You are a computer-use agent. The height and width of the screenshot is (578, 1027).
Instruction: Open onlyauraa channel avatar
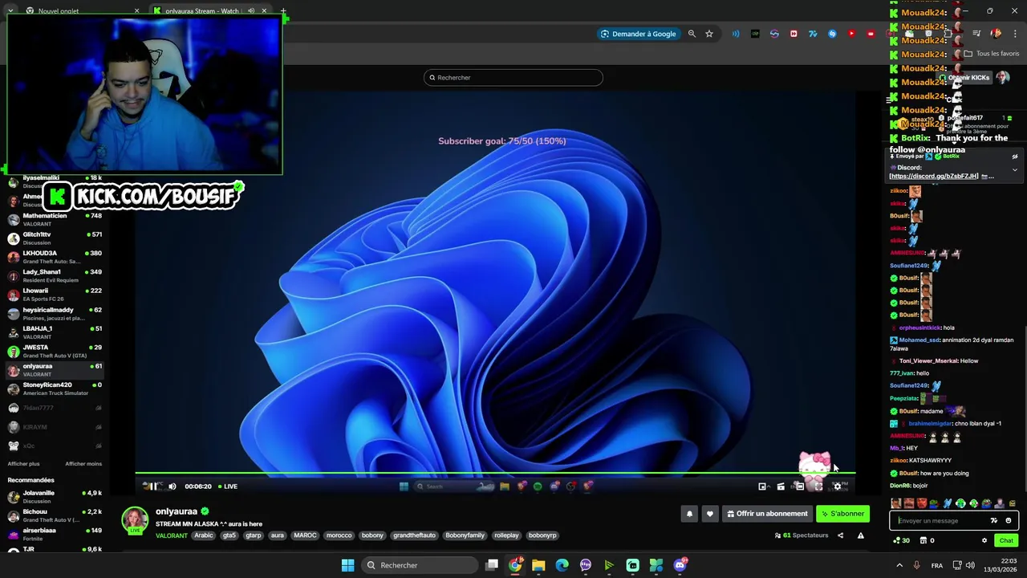pyautogui.click(x=135, y=519)
